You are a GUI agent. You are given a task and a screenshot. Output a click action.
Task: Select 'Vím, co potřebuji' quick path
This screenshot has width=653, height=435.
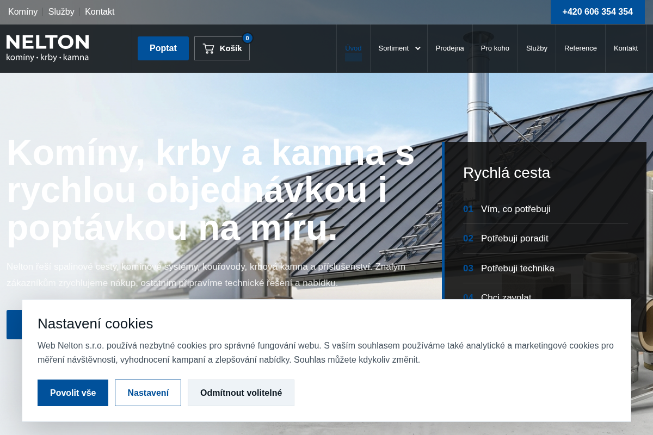545,209
